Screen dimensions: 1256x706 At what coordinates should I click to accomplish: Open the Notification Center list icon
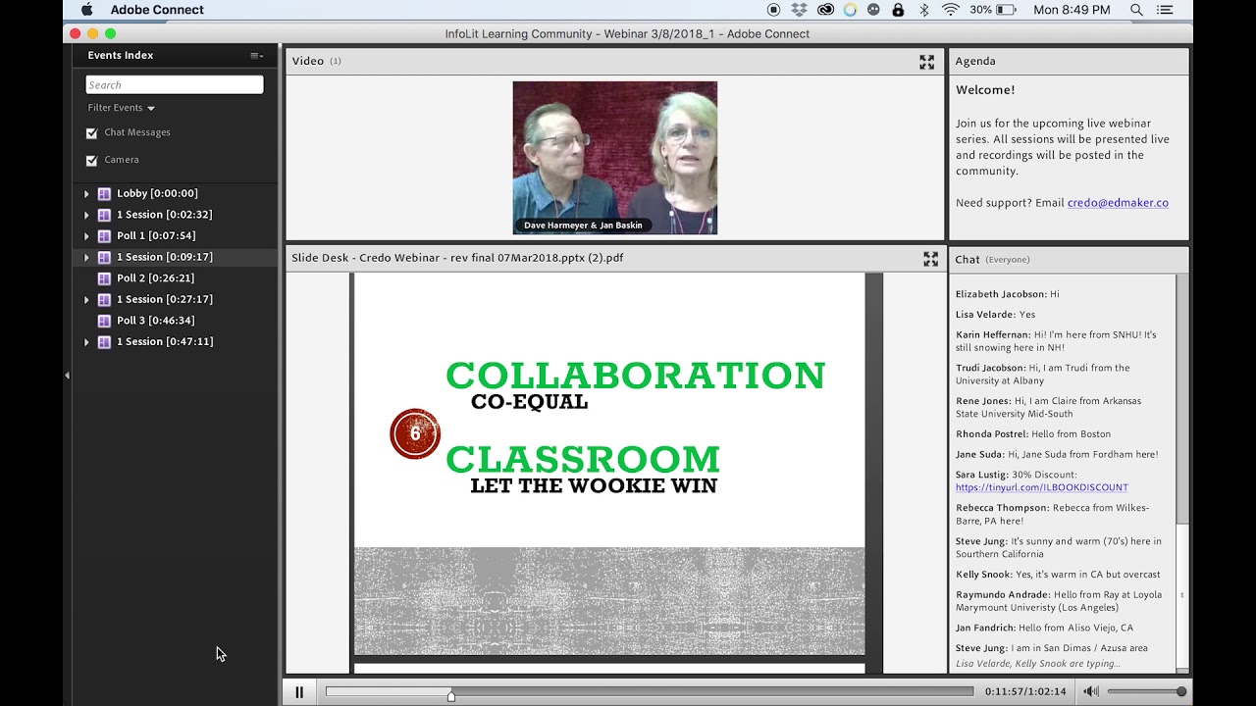click(1165, 10)
